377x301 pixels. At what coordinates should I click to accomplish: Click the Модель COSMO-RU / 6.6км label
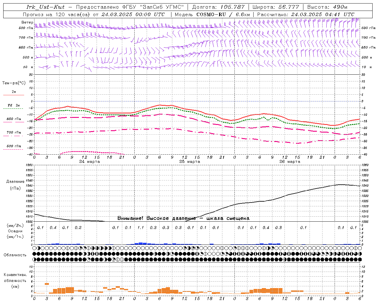click(x=212, y=14)
